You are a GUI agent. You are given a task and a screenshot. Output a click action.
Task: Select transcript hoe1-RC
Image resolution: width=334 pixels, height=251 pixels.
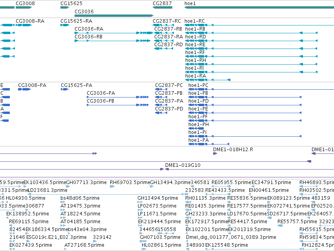[195, 21]
